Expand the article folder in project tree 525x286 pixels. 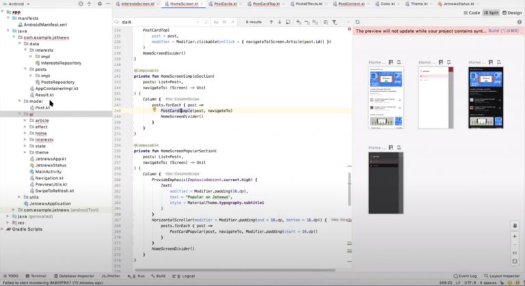pyautogui.click(x=25, y=120)
